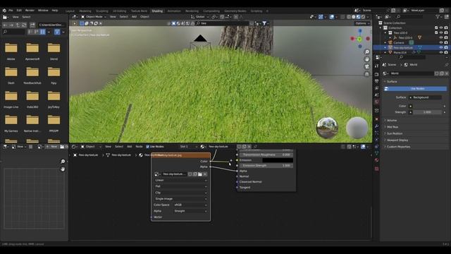Image resolution: width=451 pixels, height=254 pixels.
Task: Click Use Nodes button in World properties
Action: coord(416,89)
